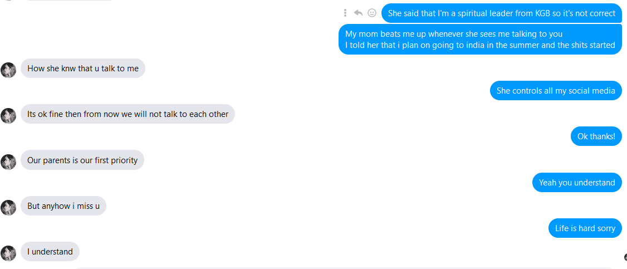Select "Our parents is our first priority" message
627x269 pixels.
pyautogui.click(x=82, y=160)
